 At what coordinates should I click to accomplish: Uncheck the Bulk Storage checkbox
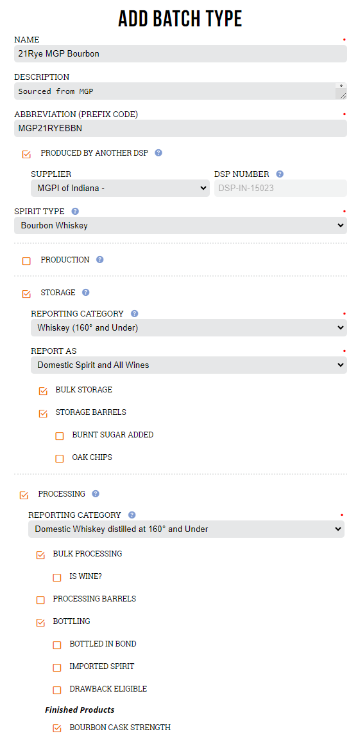43,391
